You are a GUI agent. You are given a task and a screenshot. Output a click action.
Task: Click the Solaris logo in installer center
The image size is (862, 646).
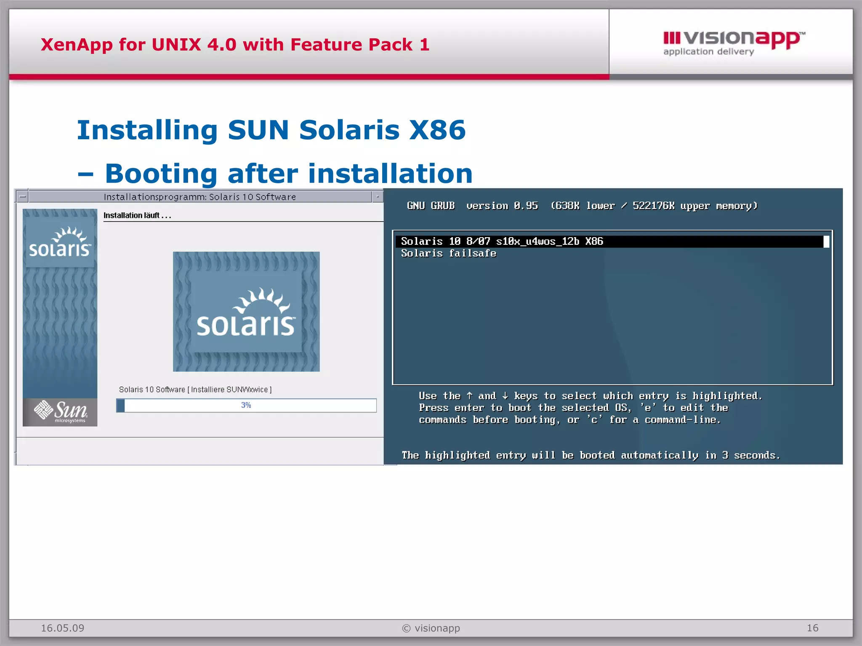click(x=246, y=312)
